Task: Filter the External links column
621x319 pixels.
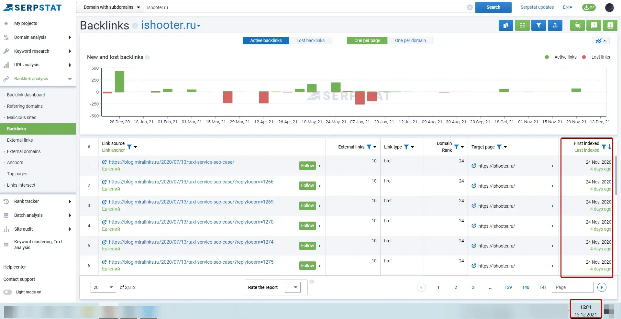Action: click(369, 147)
